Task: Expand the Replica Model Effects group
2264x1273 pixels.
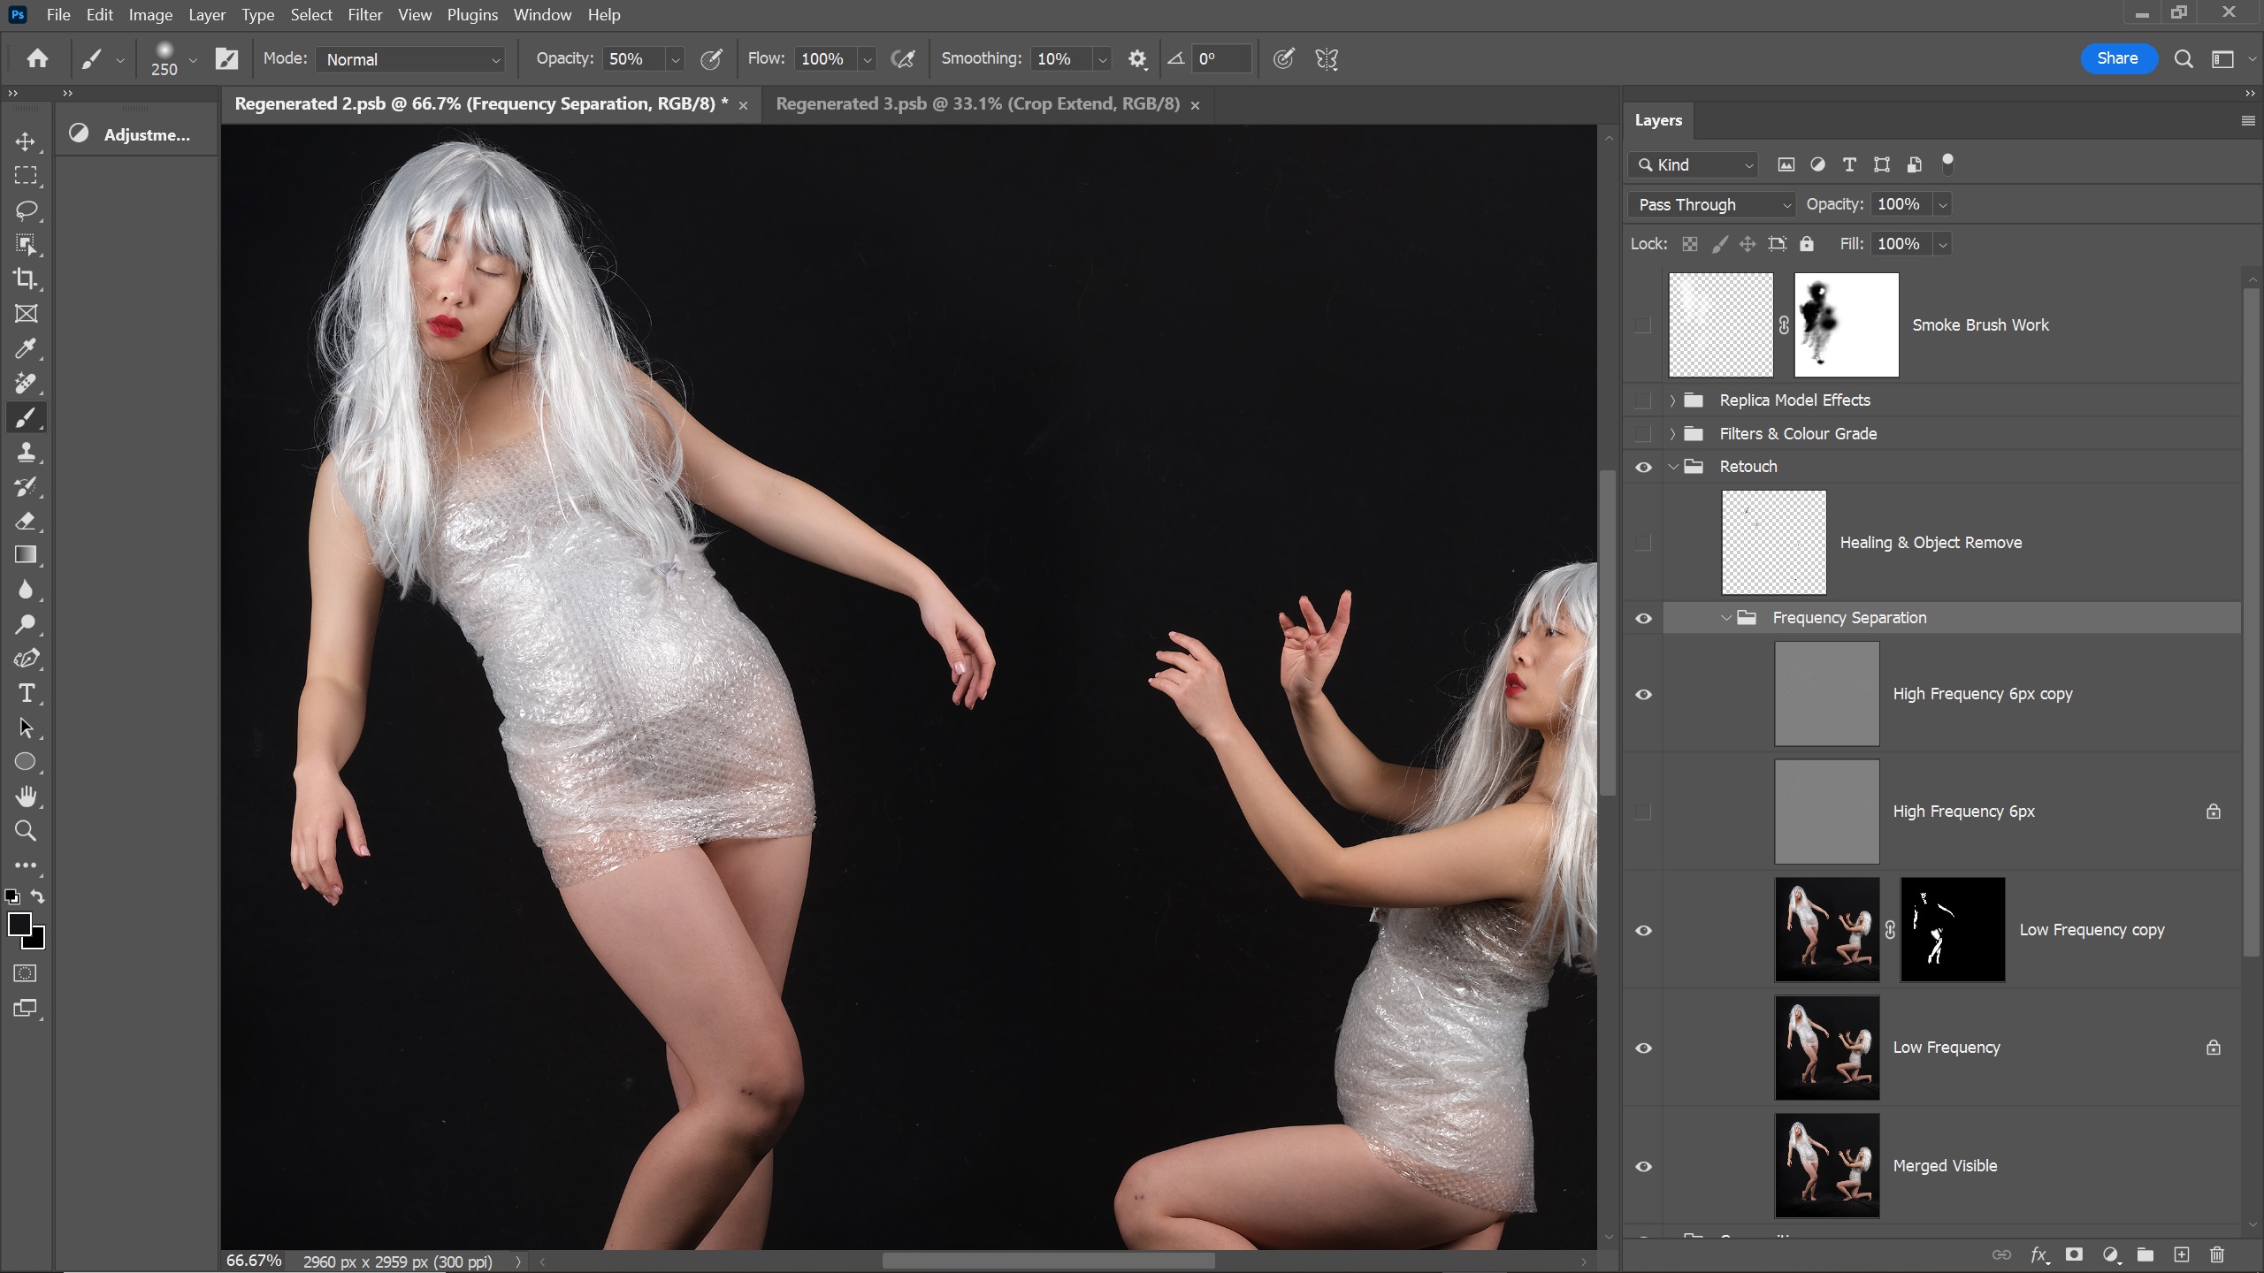Action: pos(1672,400)
